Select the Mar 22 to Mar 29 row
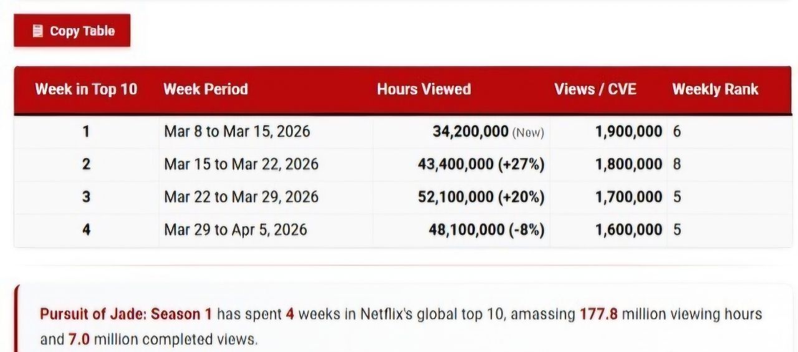This screenshot has width=798, height=352. click(241, 197)
